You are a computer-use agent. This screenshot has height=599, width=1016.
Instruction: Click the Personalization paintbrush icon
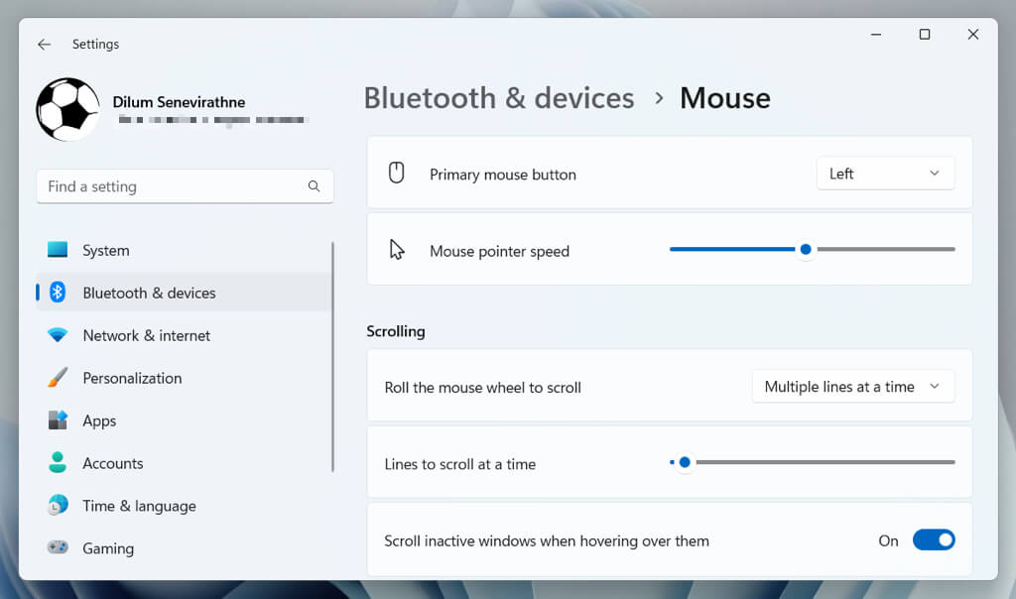coord(58,378)
